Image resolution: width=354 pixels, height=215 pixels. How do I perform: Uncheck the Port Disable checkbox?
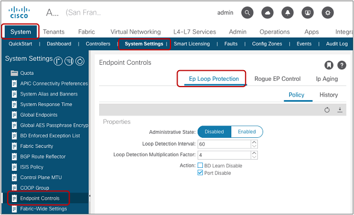(x=200, y=173)
